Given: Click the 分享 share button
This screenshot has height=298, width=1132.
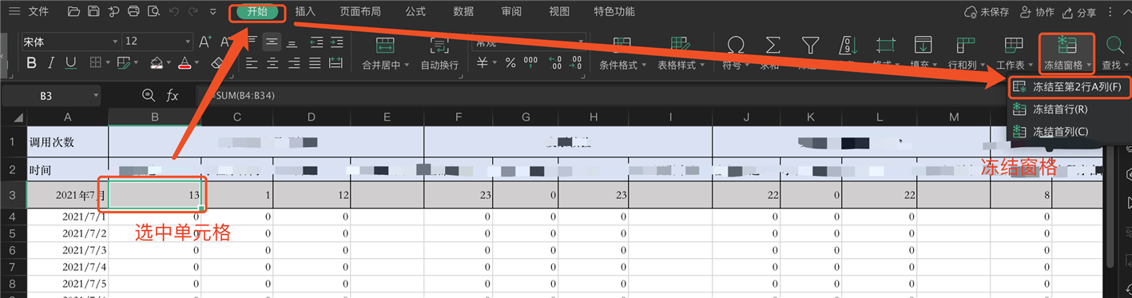Looking at the screenshot, I should tap(1078, 12).
